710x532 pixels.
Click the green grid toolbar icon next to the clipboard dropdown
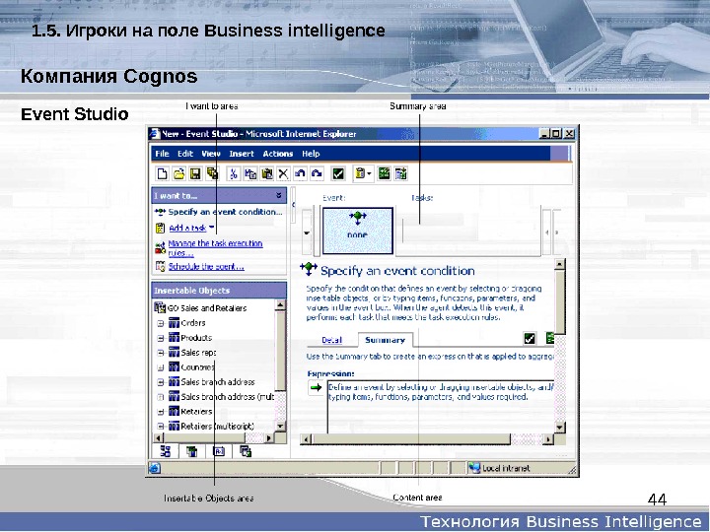click(384, 173)
